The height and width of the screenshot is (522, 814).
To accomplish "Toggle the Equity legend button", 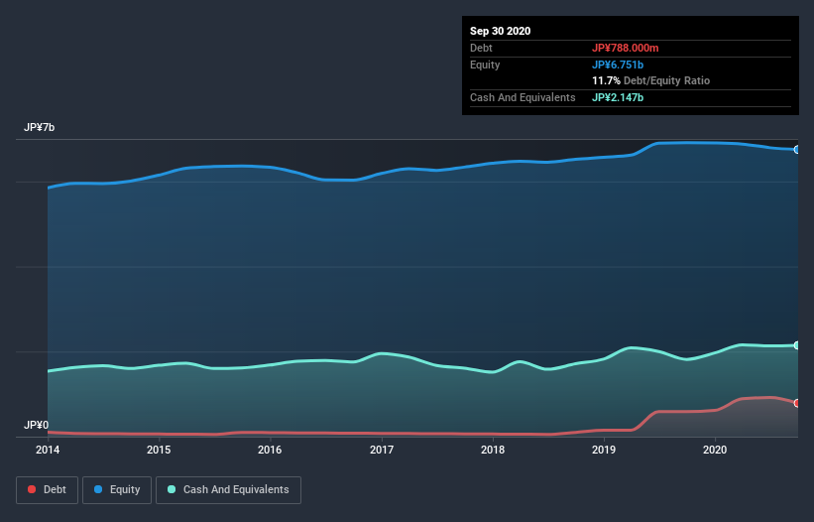I will pos(117,490).
